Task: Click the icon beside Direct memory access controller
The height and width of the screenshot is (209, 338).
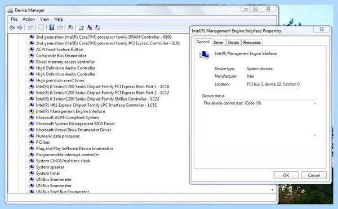Action: tap(32, 62)
